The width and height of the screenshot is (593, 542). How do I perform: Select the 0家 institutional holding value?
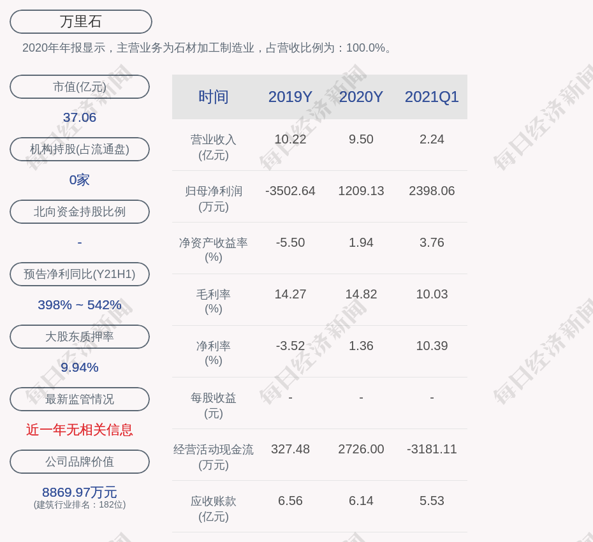click(80, 180)
